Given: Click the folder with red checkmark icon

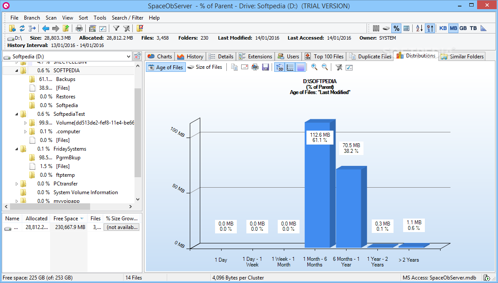Looking at the screenshot, I should [x=140, y=28].
